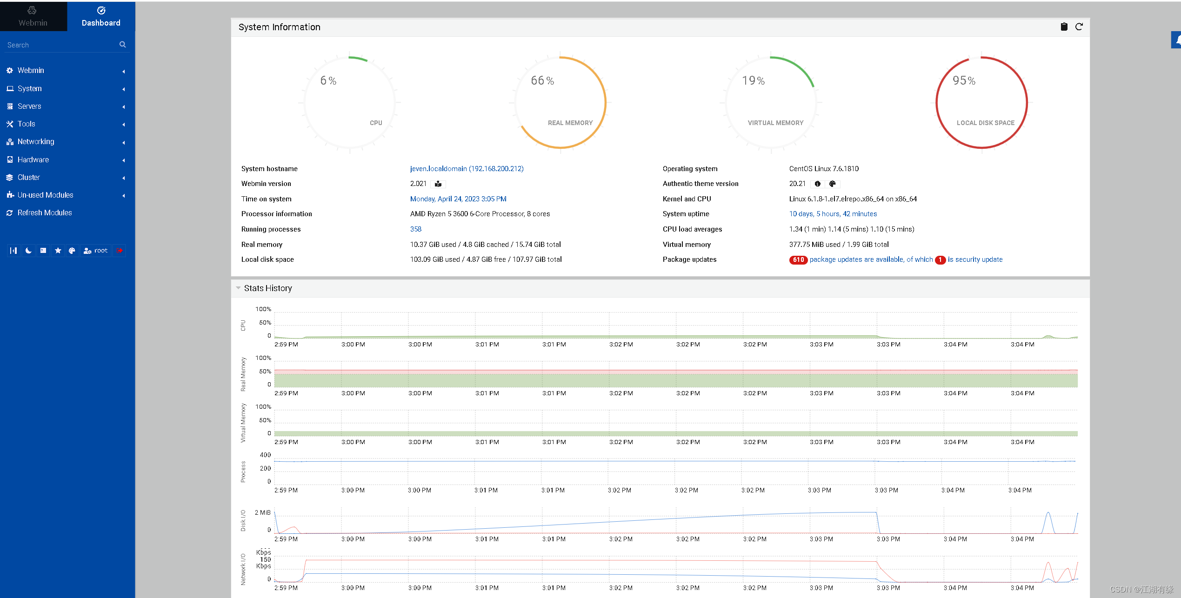
Task: Click the Local Disk Space 95% gauge
Action: [981, 102]
